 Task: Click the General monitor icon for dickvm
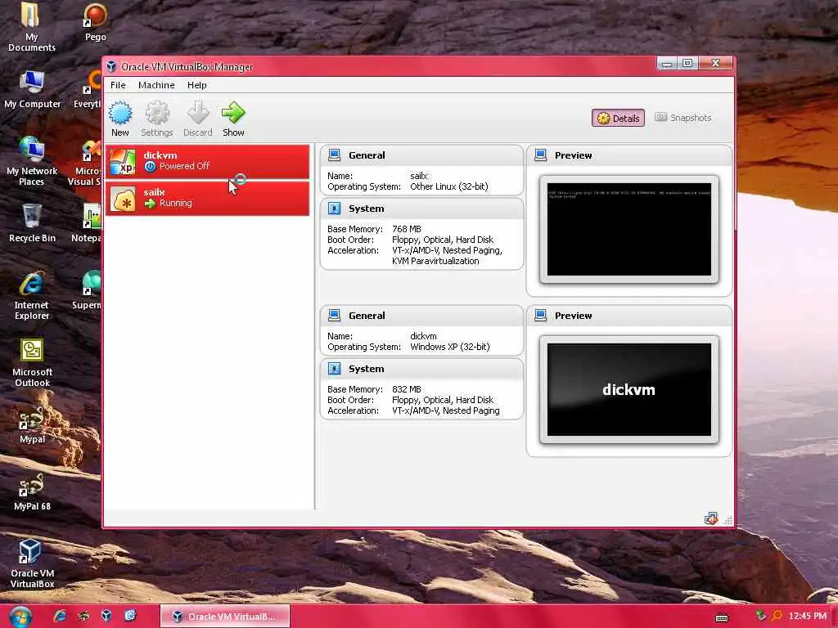tap(335, 316)
